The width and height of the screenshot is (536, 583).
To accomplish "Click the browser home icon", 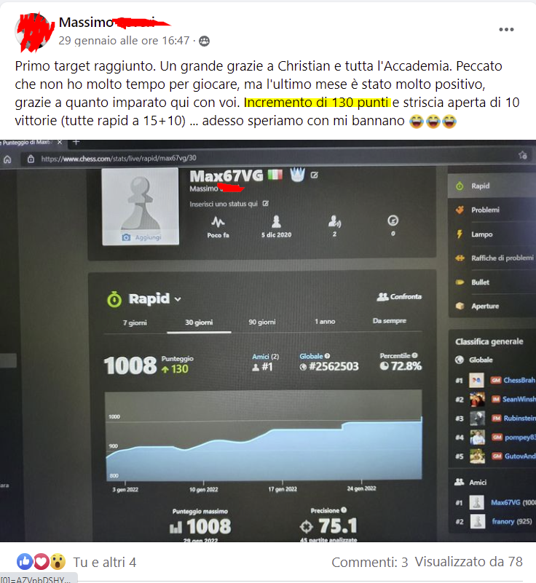I will click(x=7, y=159).
